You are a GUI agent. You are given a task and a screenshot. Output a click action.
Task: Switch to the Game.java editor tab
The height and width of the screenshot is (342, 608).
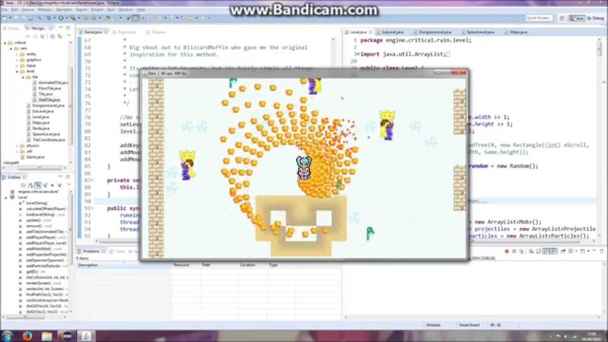[x=93, y=32]
